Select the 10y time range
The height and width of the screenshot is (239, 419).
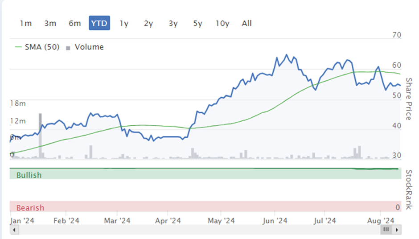click(x=222, y=23)
